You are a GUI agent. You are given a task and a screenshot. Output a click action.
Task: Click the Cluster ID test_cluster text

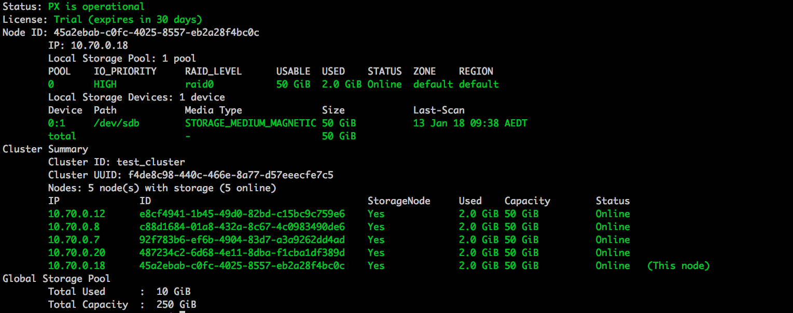pos(150,162)
